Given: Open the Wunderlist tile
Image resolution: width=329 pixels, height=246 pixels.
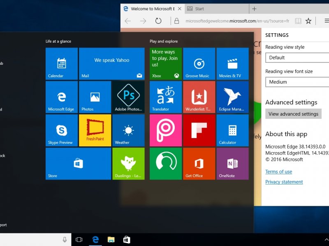Looking at the screenshot, I should (x=199, y=97).
